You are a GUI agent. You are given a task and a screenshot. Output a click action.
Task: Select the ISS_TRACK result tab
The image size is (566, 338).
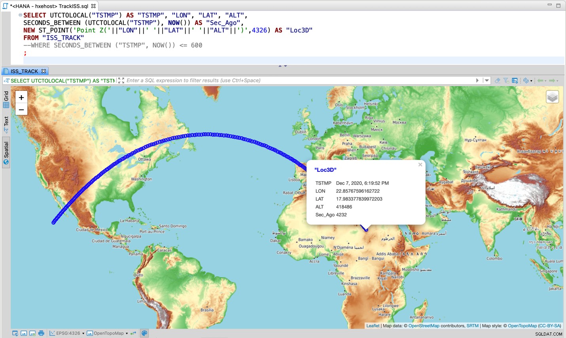coord(24,71)
